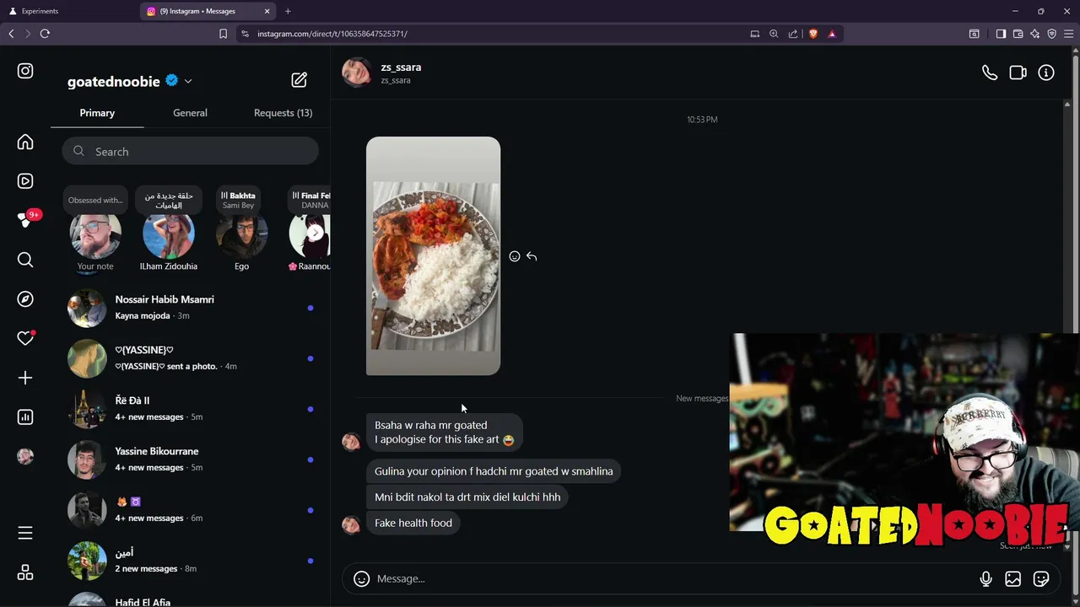
Task: Open Instagram home via the logo
Action: (x=25, y=72)
